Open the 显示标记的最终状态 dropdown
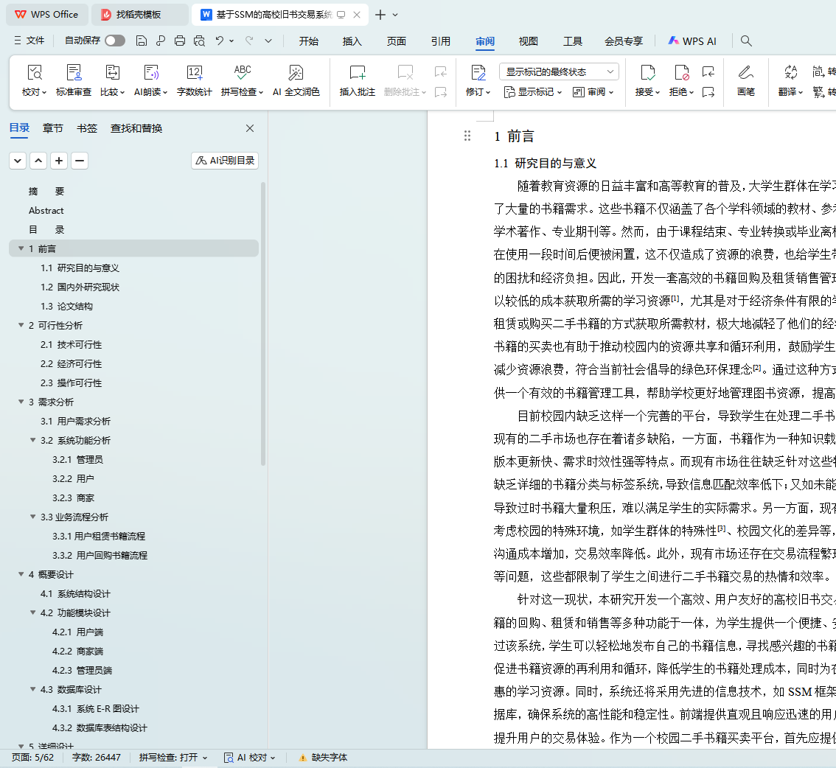Viewport: 836px width, 768px height. 559,71
